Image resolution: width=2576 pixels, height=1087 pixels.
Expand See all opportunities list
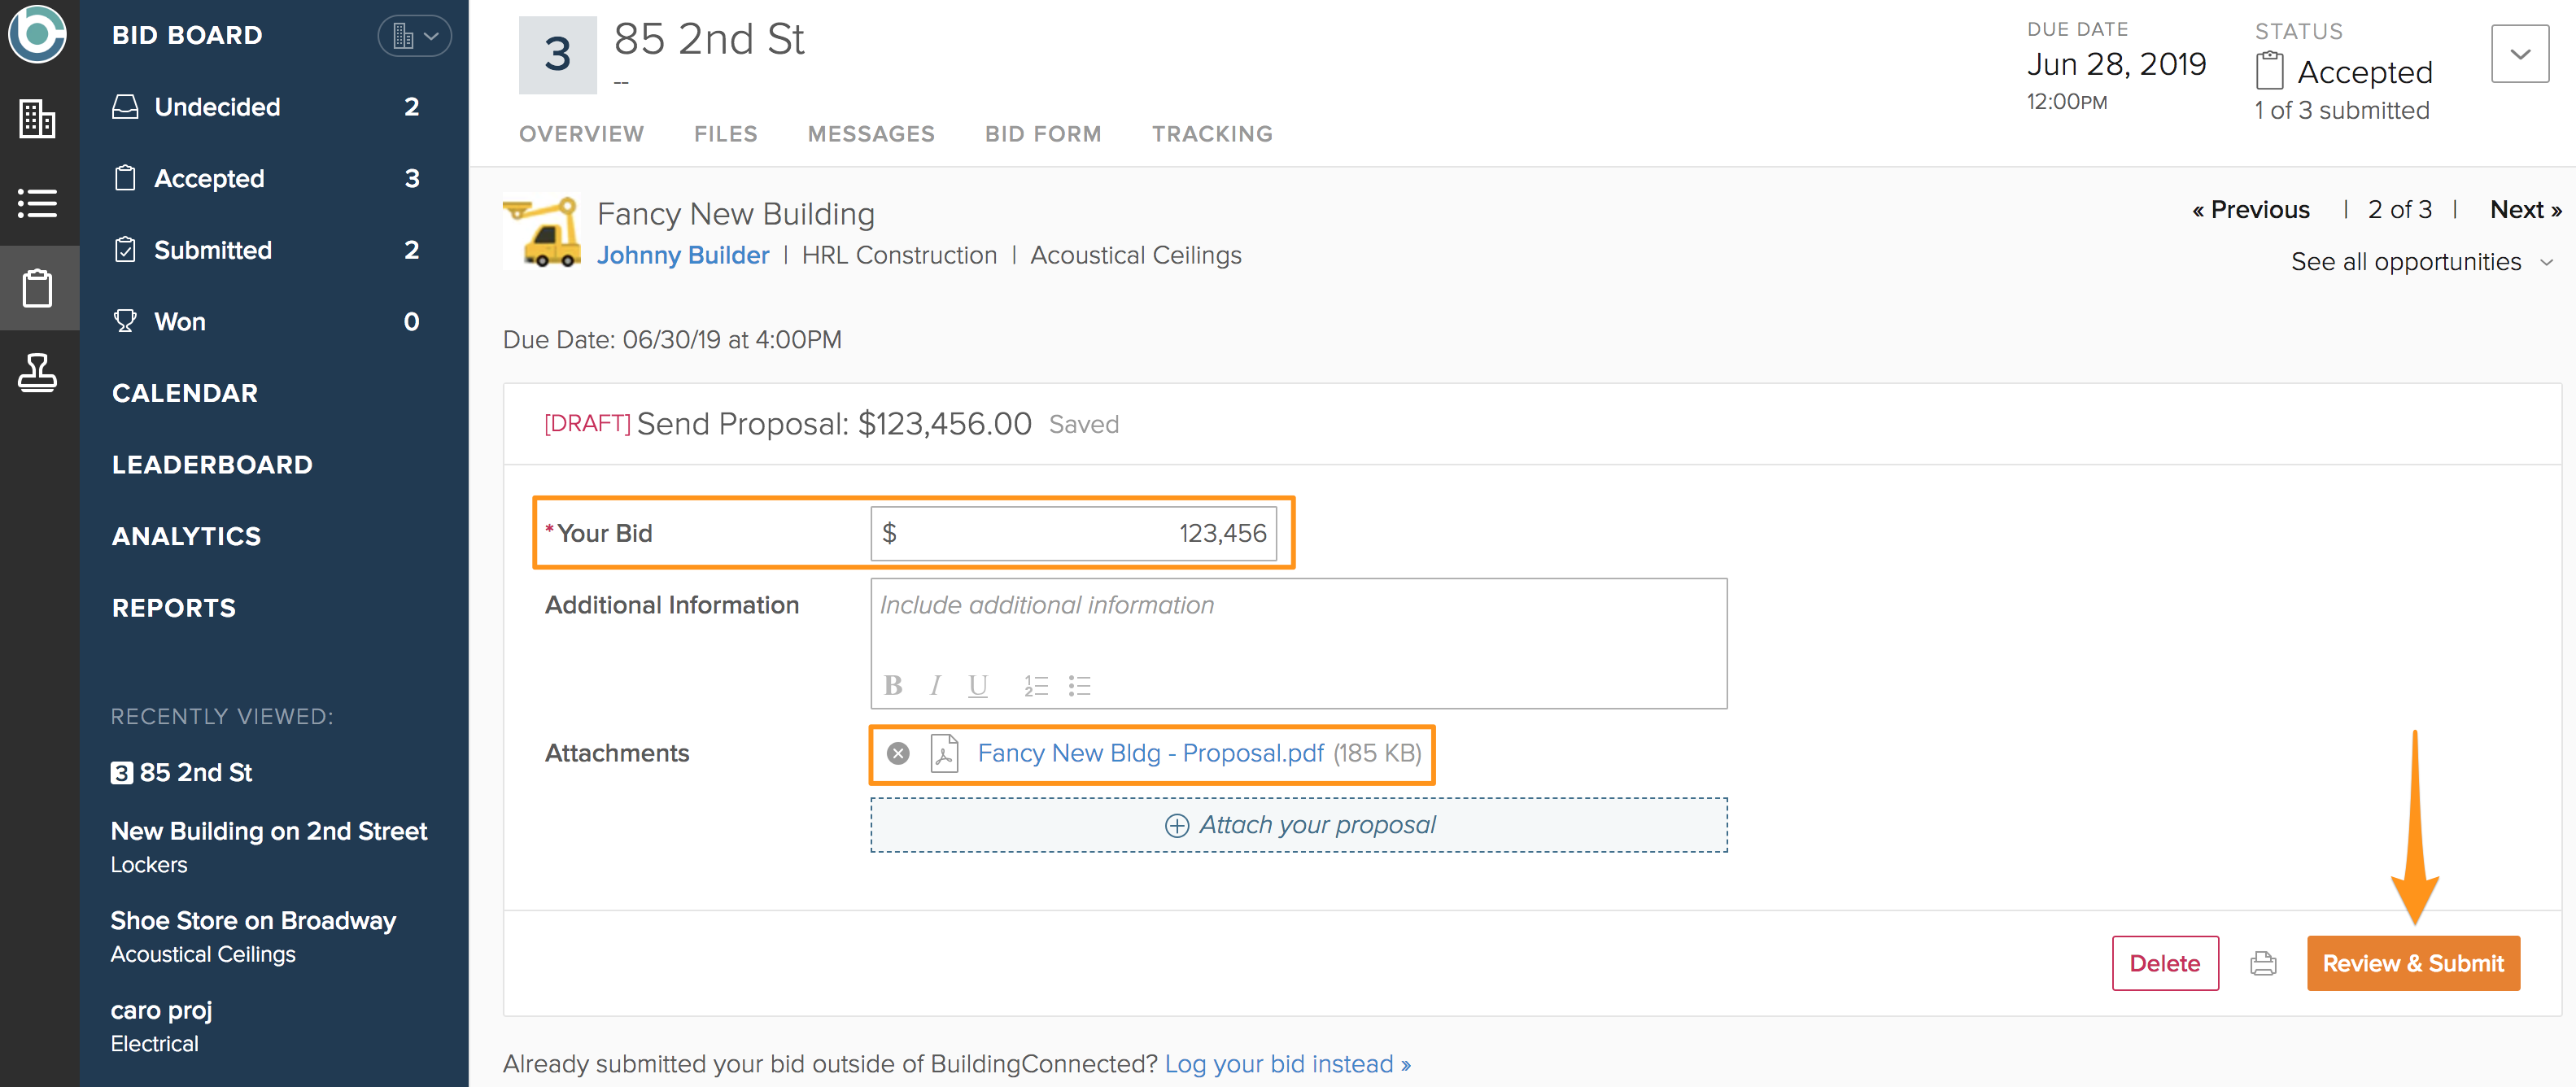[x=2420, y=262]
